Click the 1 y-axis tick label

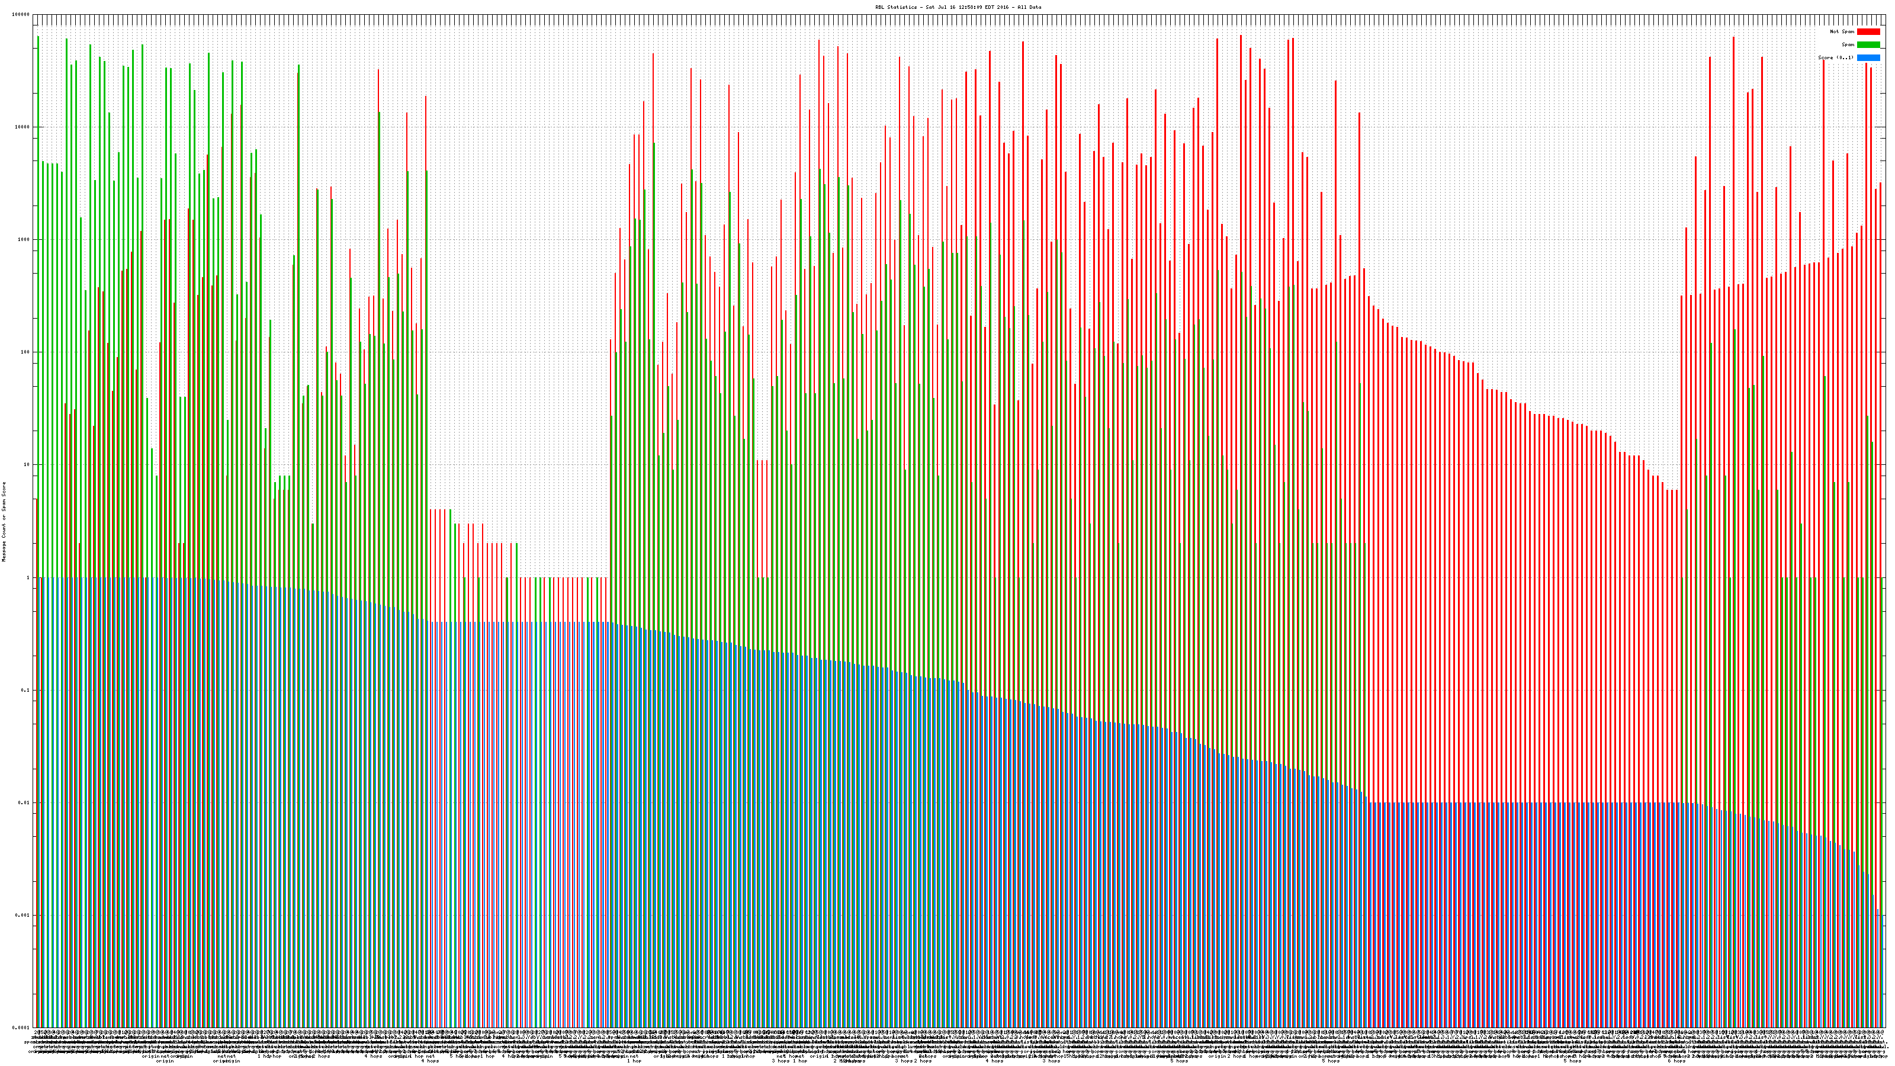coord(28,577)
